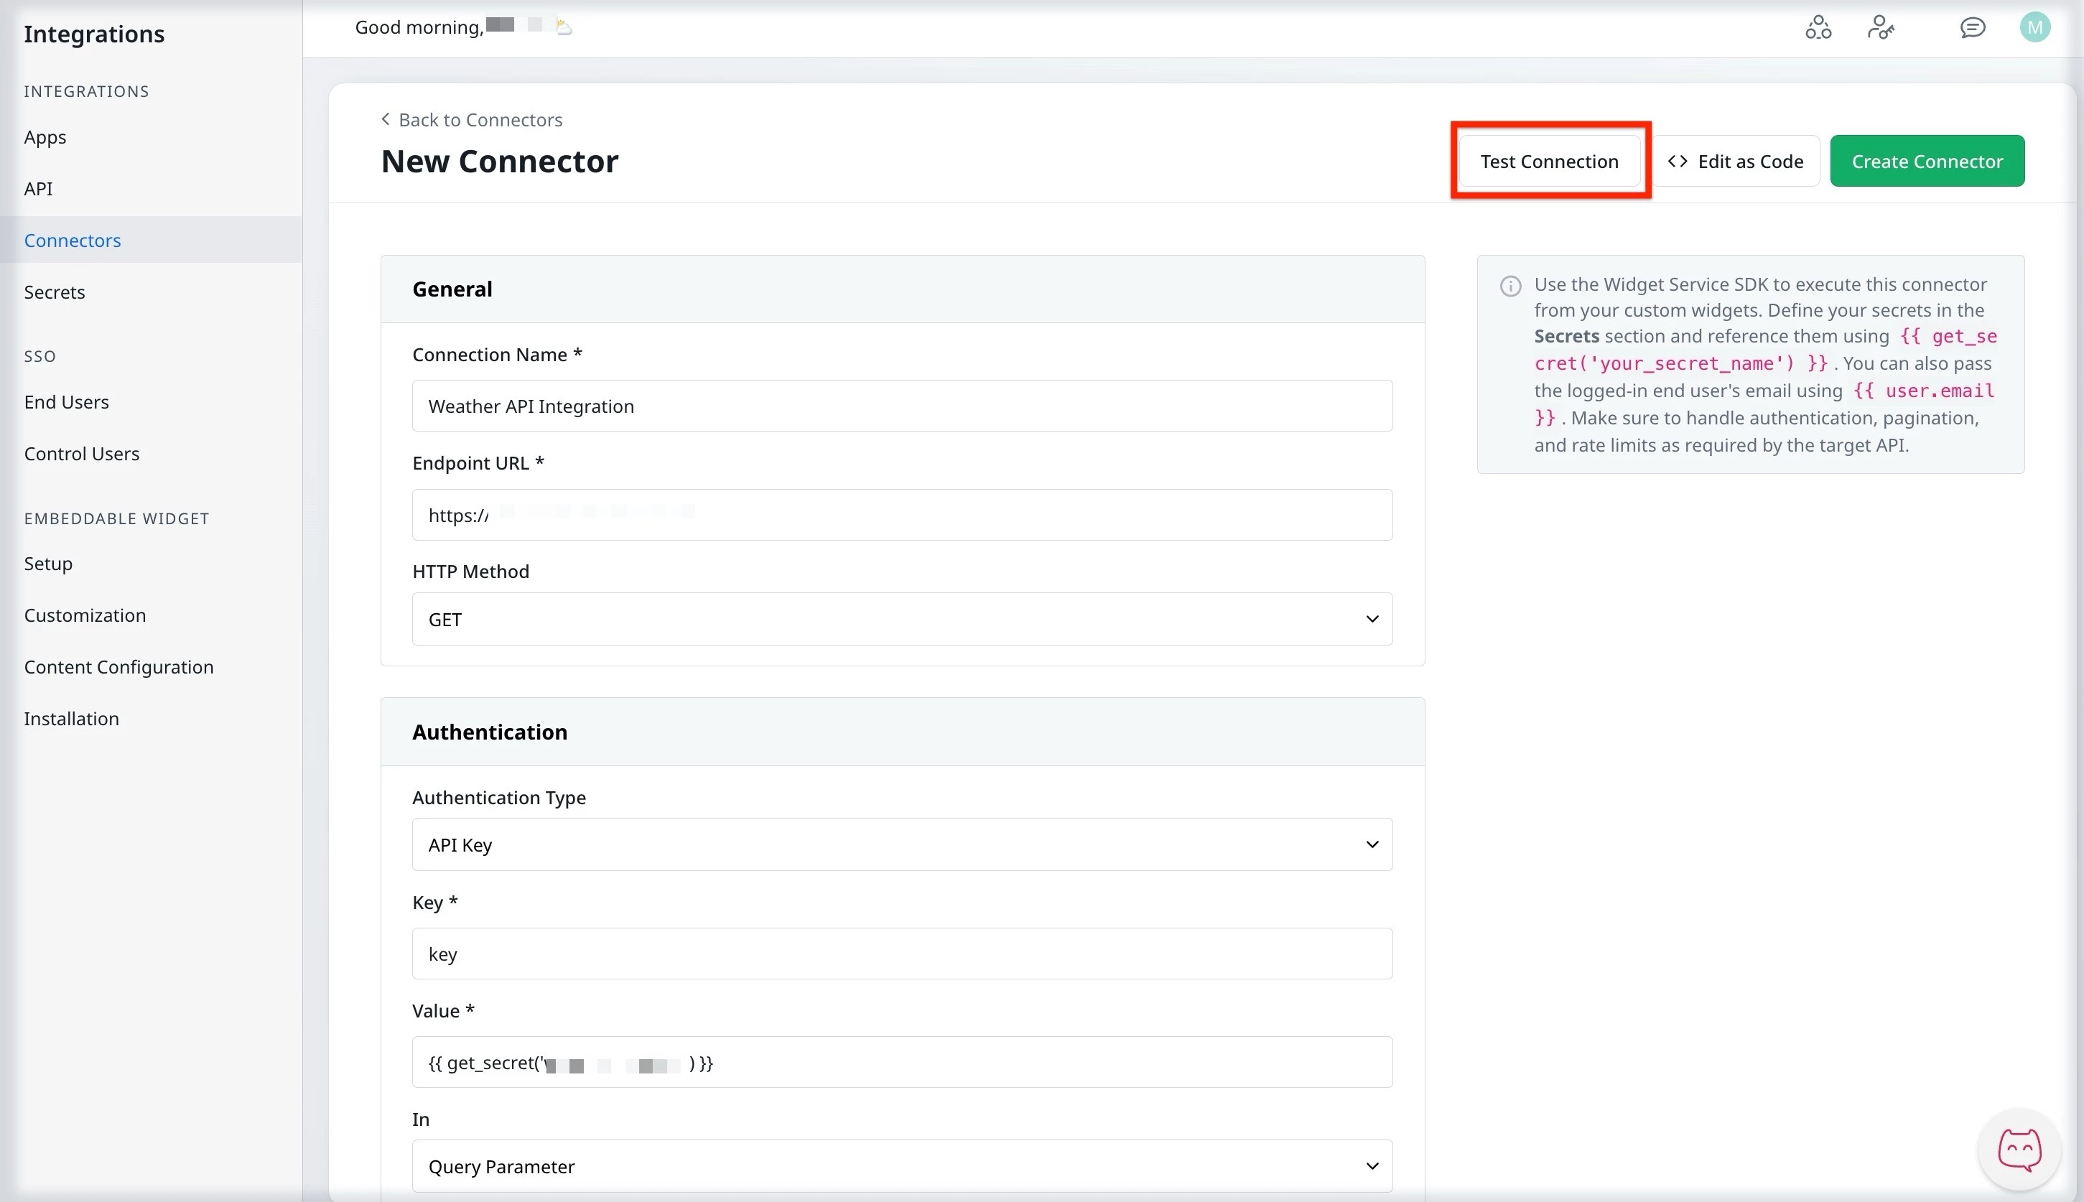Open the Connectors section in sidebar
This screenshot has width=2084, height=1202.
click(72, 239)
